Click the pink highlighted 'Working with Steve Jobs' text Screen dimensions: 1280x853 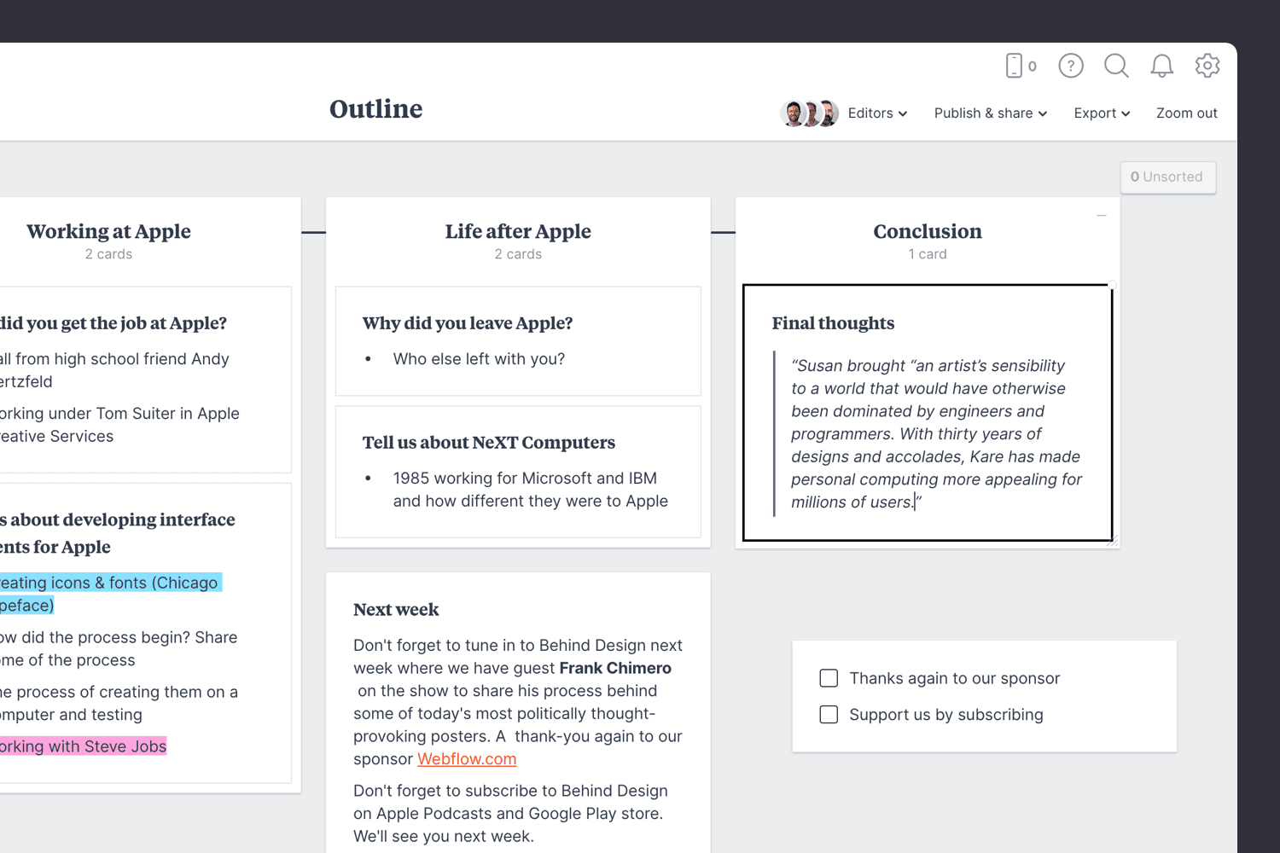(x=83, y=746)
